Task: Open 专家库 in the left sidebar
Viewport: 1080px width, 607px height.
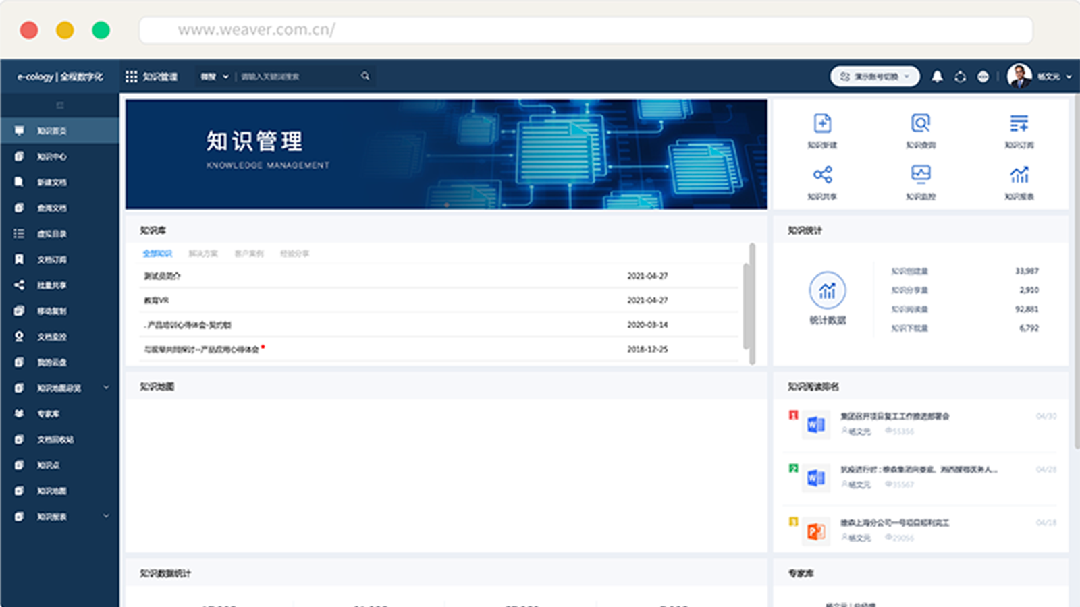Action: 48,414
